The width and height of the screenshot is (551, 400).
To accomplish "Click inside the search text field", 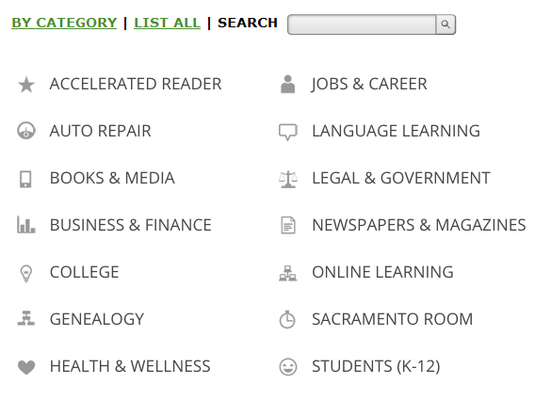I will point(362,24).
